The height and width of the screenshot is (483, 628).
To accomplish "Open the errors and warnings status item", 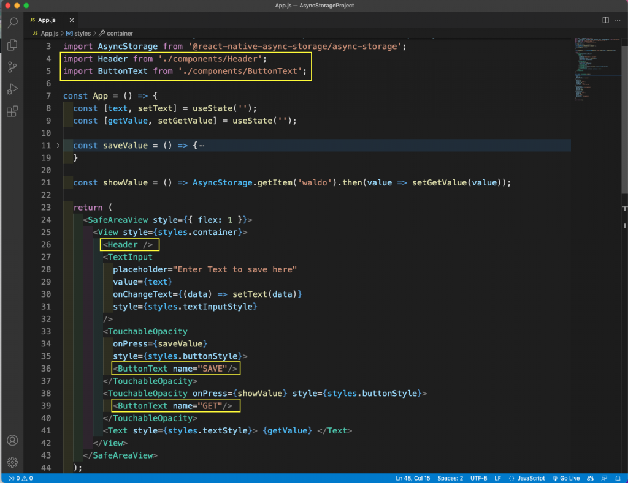I will point(20,478).
